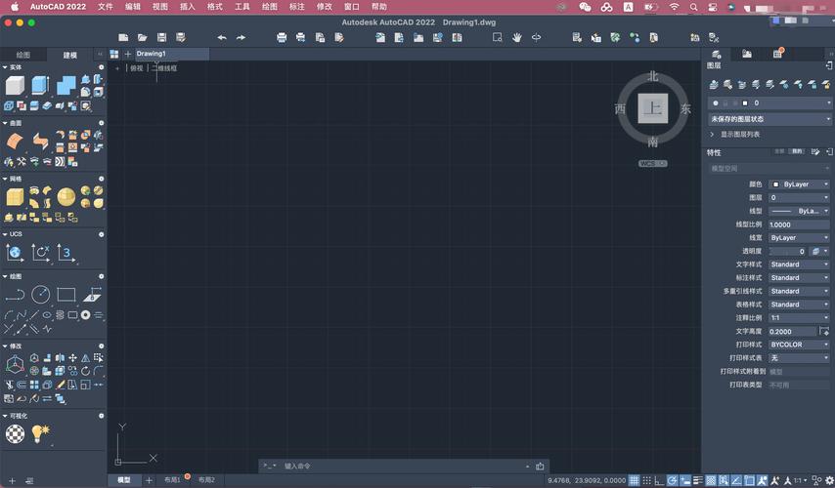Switch to the 布局2 layout tab
The image size is (835, 488).
point(206,480)
